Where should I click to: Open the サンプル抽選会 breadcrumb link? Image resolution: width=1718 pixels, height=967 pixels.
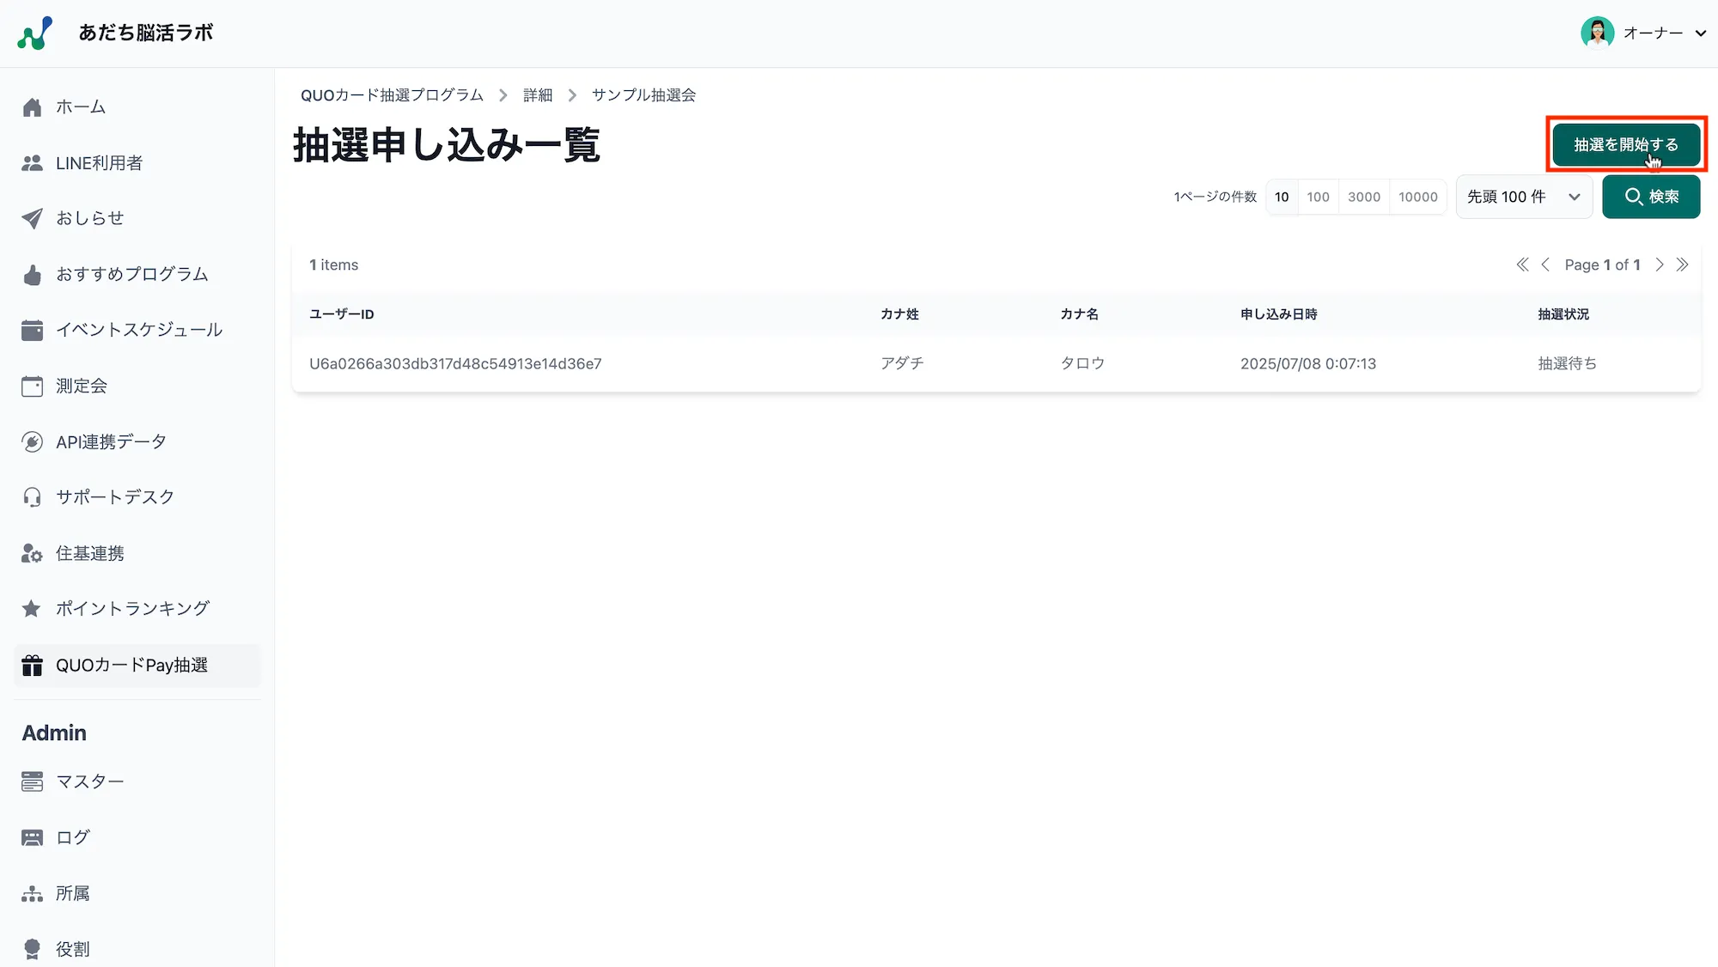643,94
